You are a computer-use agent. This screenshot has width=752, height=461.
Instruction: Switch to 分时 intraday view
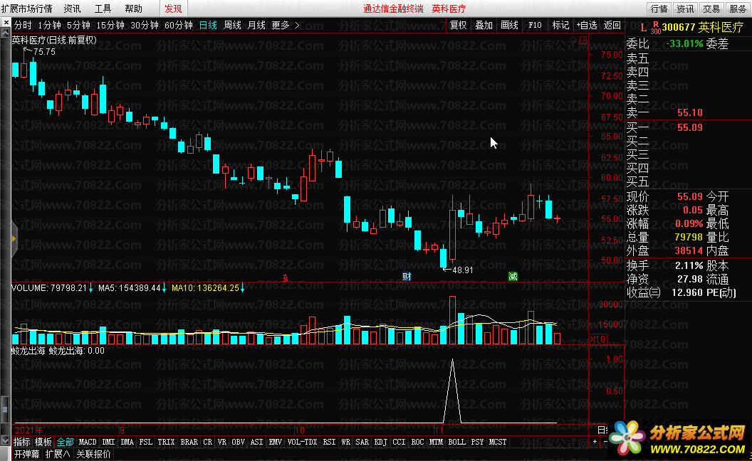tap(23, 26)
